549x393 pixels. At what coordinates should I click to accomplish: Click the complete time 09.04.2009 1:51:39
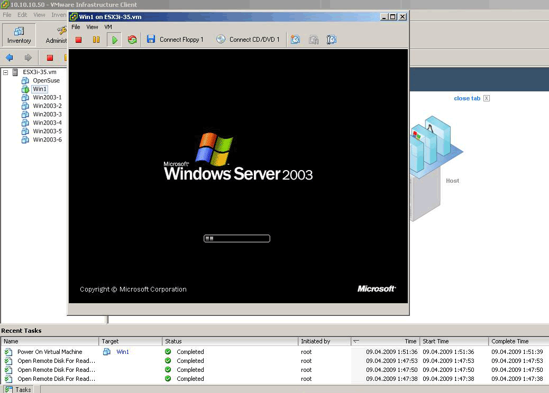517,352
